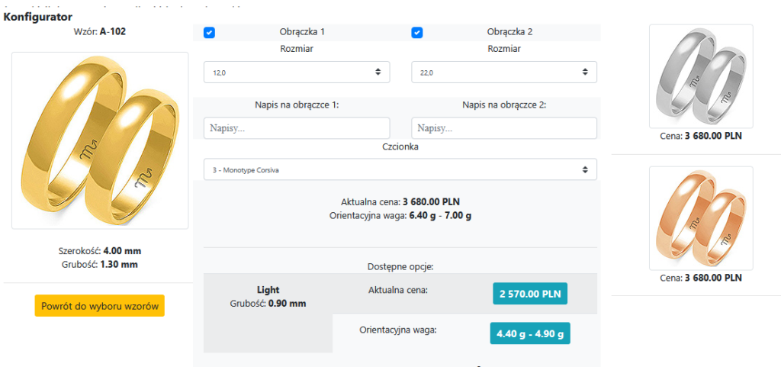Open the Obrączka 1 size dropdown showing 12,0

pyautogui.click(x=297, y=72)
